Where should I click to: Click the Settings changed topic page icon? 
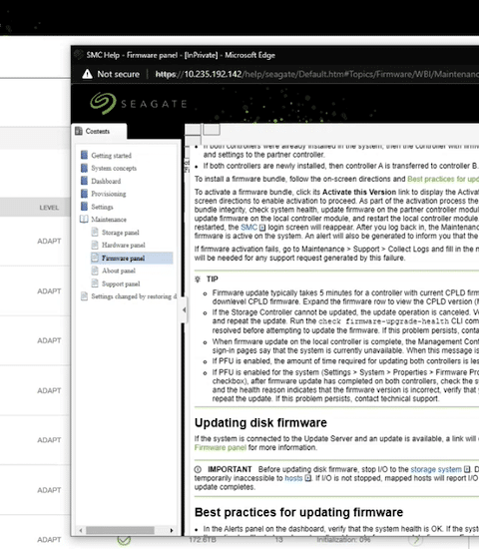84,296
